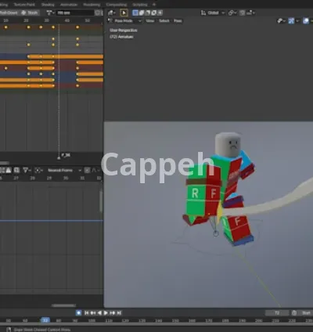313x332 pixels.
Task: Switch to the Texture Paint workspace tab
Action: 24,5
